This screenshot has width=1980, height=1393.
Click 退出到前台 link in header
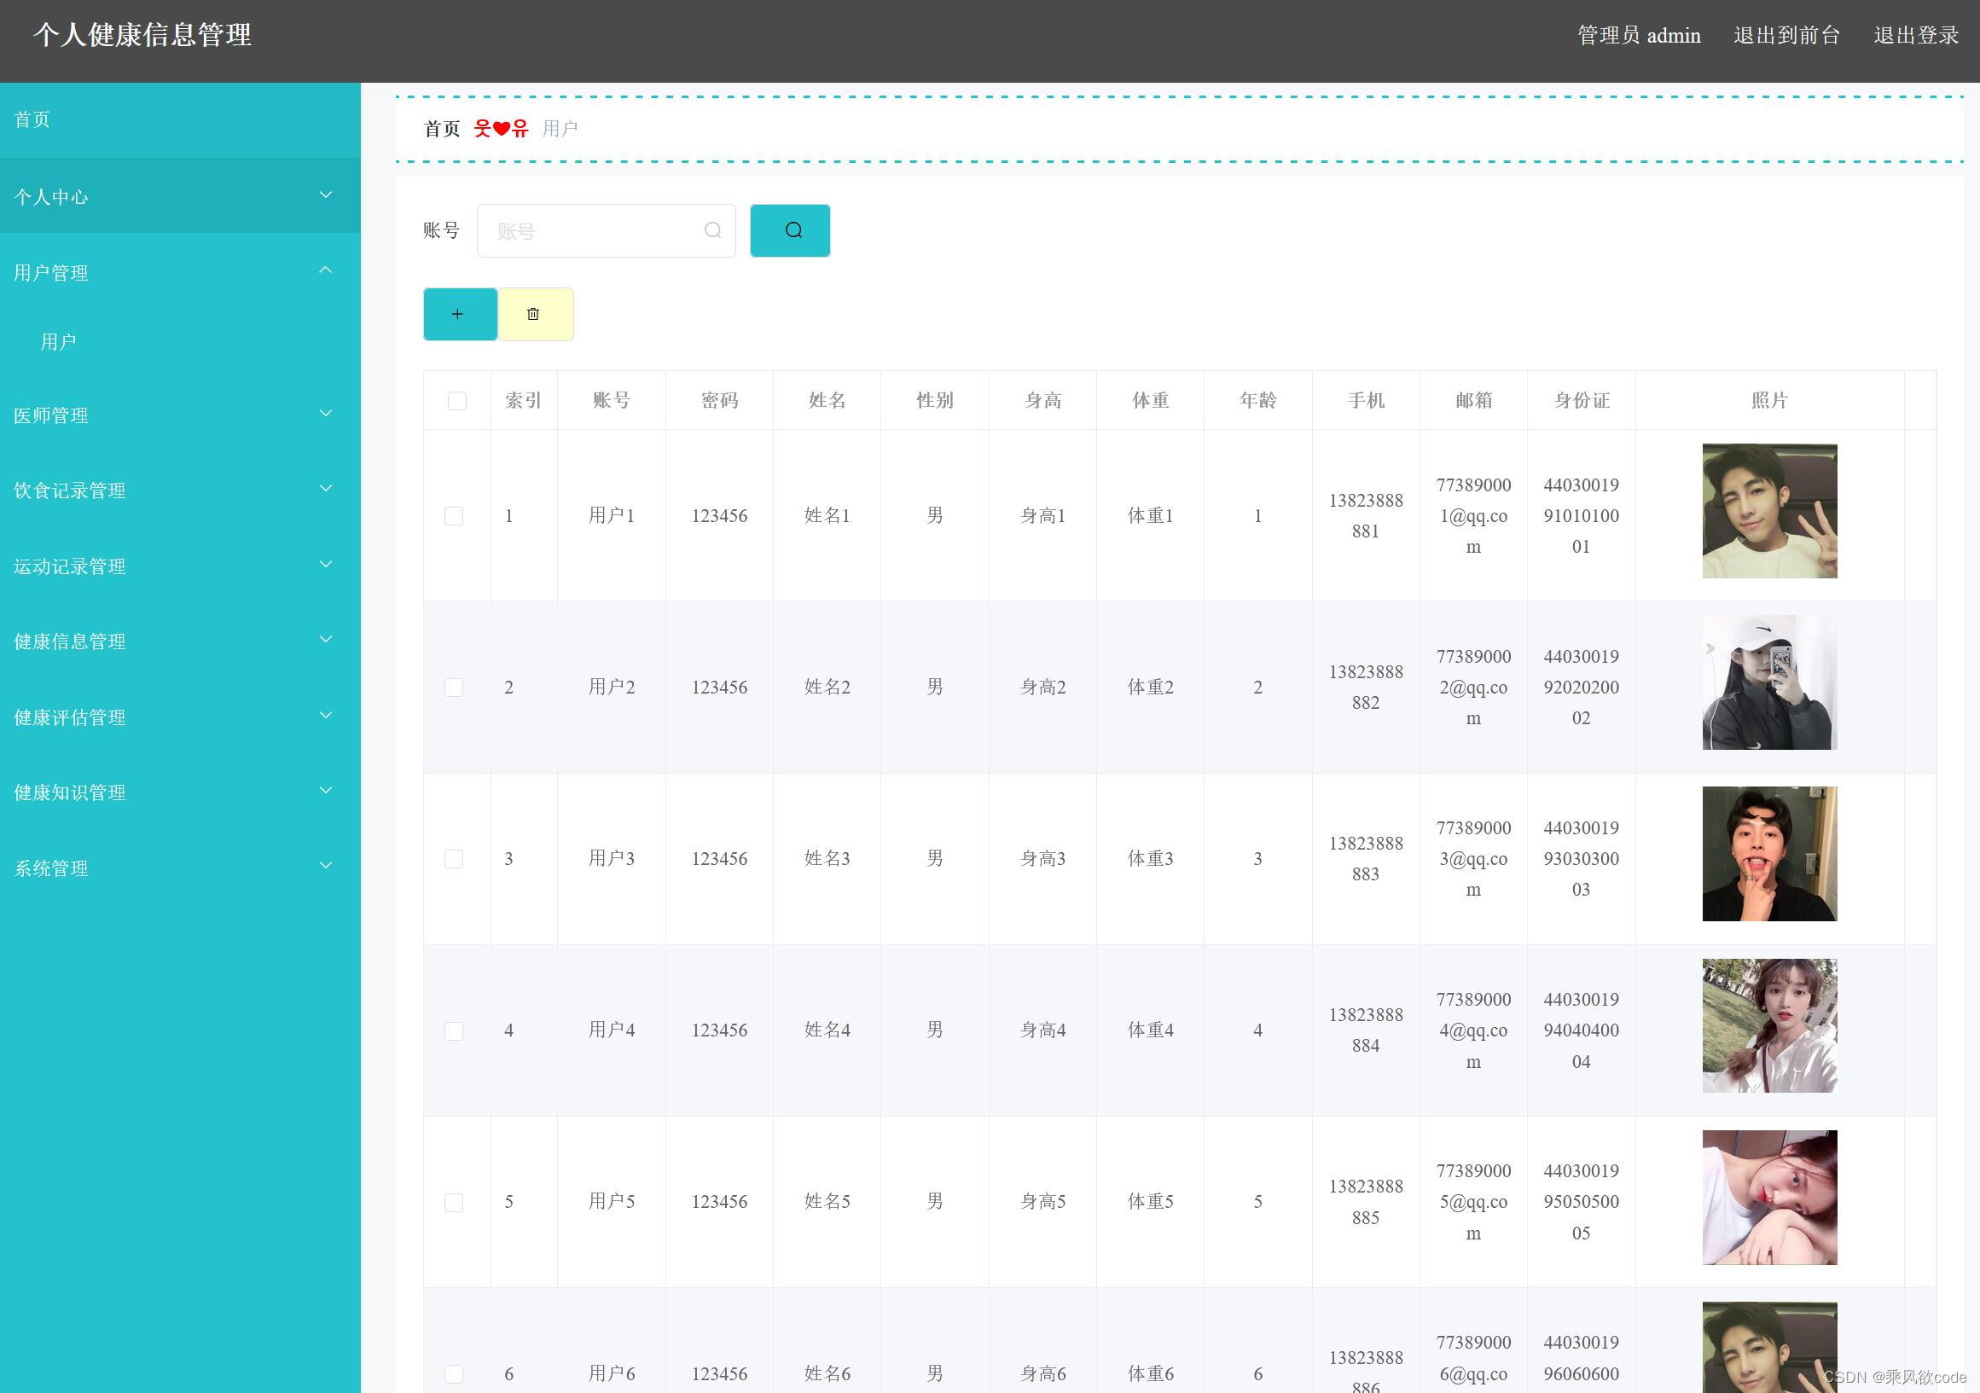coord(1786,35)
